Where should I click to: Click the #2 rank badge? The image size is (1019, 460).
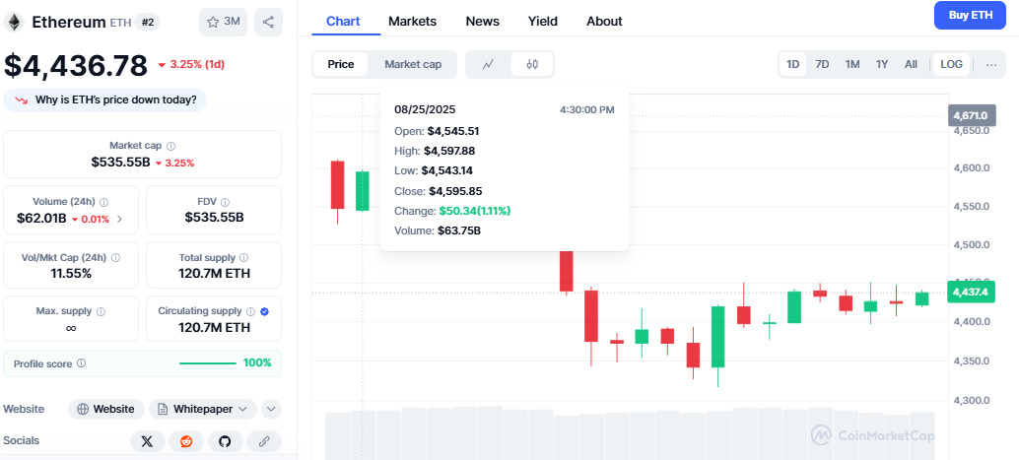point(148,22)
